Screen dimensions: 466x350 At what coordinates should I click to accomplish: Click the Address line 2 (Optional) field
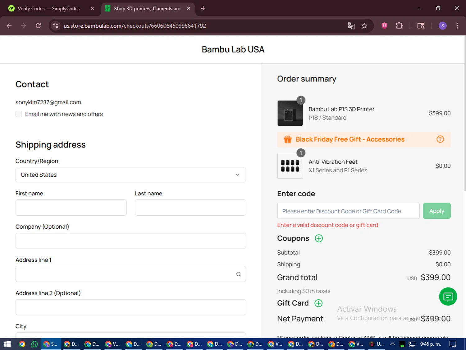pos(131,307)
